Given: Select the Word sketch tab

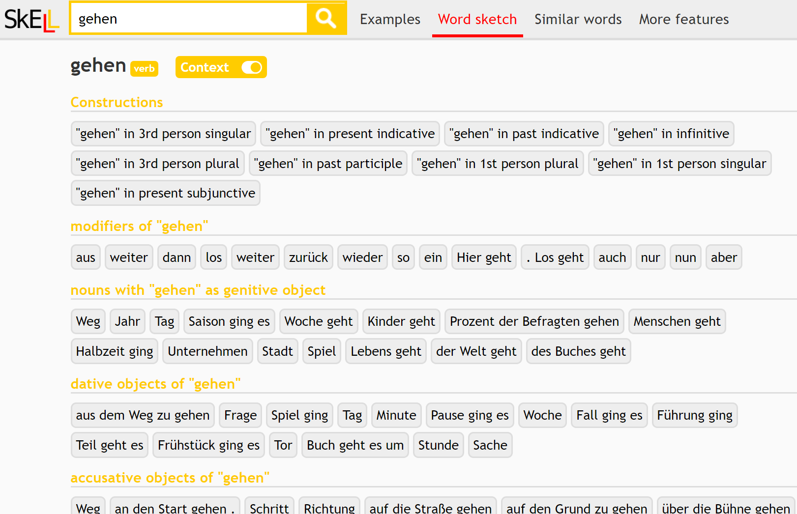Looking at the screenshot, I should [477, 19].
